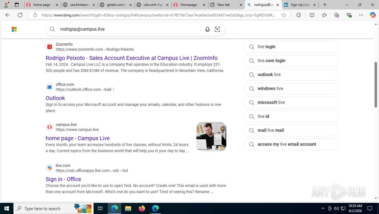The image size is (379, 214).
Task: Switch to the 'home page' tab
Action: (42, 5)
